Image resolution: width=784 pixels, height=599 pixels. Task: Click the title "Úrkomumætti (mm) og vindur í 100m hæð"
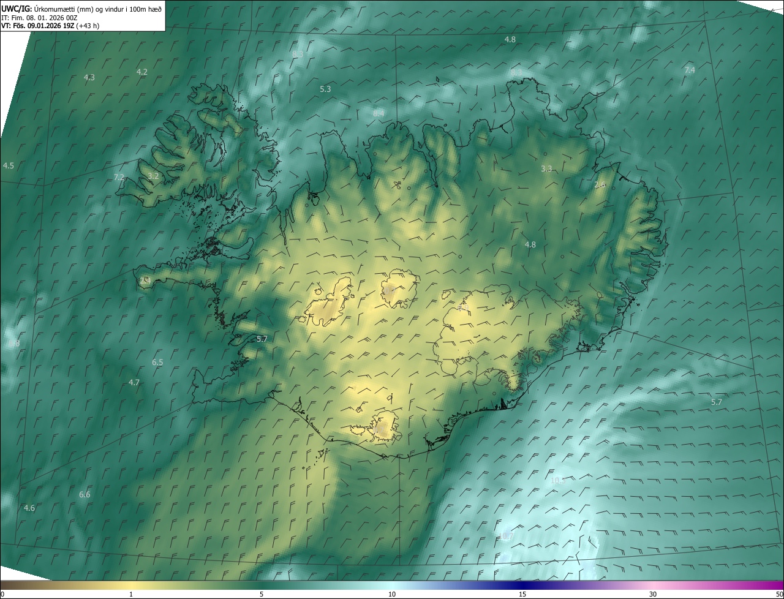[x=97, y=9]
